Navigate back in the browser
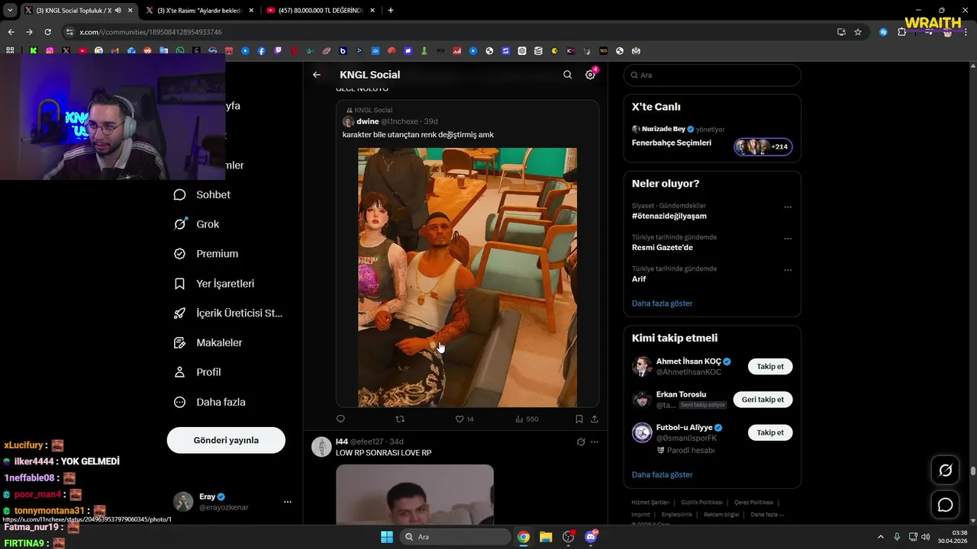The image size is (977, 549). tap(11, 32)
